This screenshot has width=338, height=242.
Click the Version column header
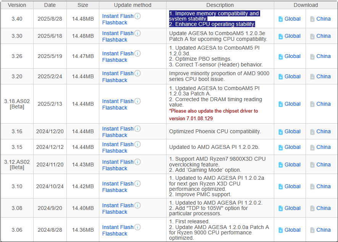coord(17,5)
